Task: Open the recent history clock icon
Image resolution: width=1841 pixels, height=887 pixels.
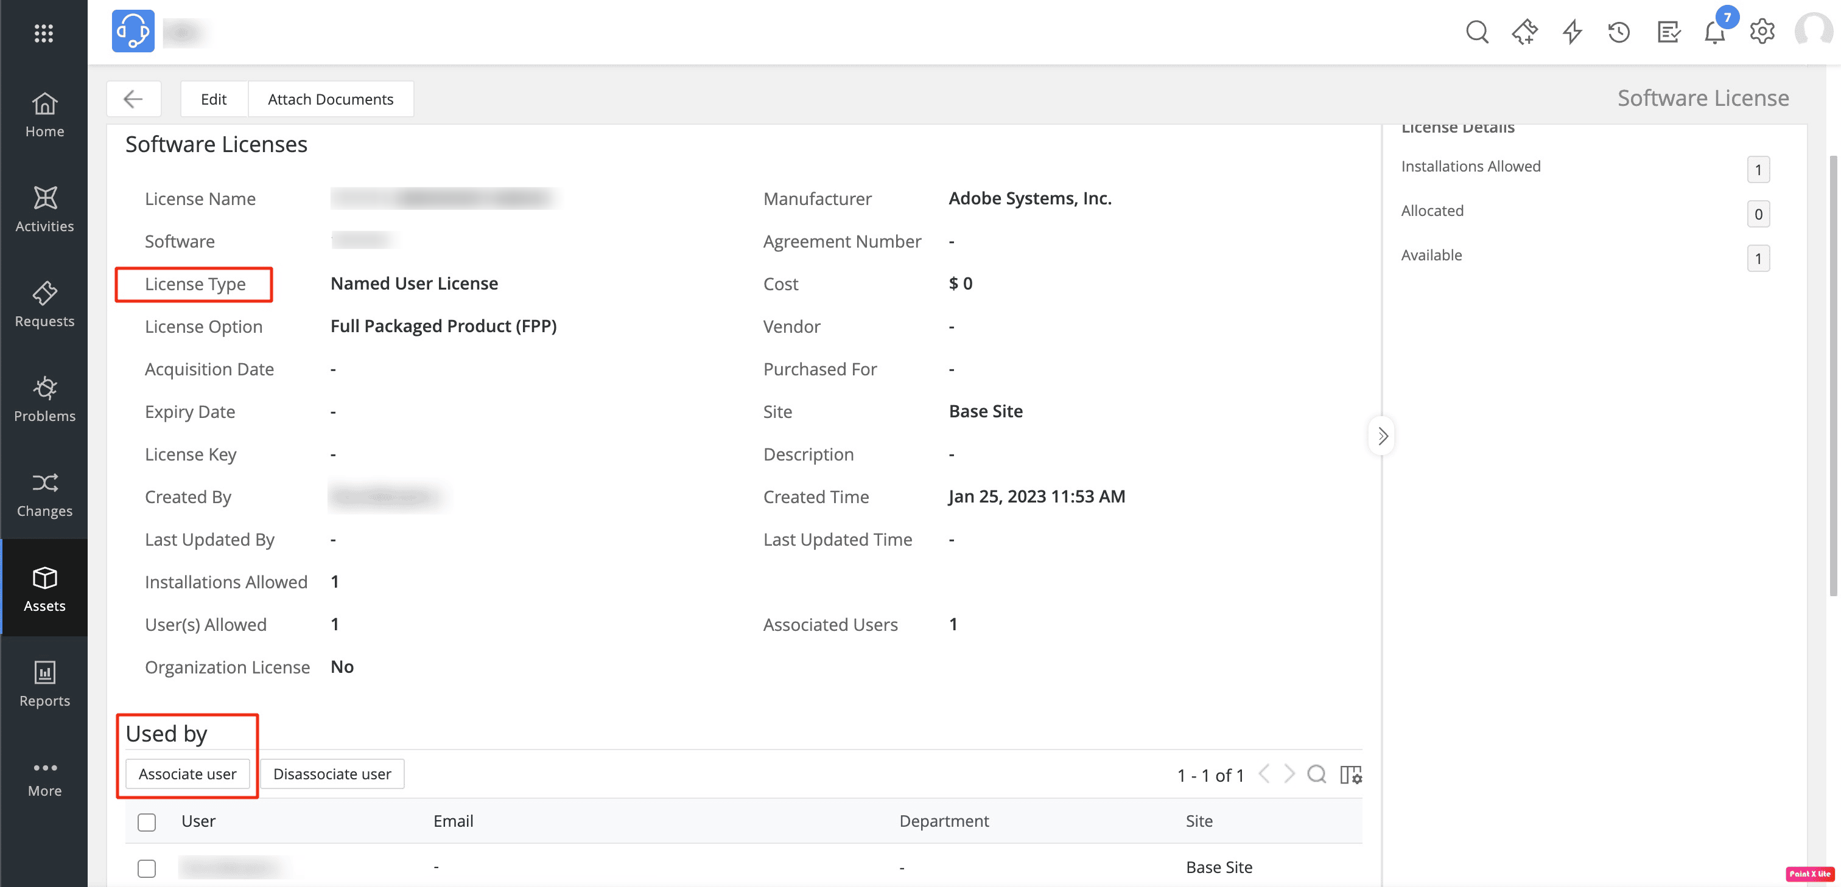Action: pyautogui.click(x=1619, y=32)
